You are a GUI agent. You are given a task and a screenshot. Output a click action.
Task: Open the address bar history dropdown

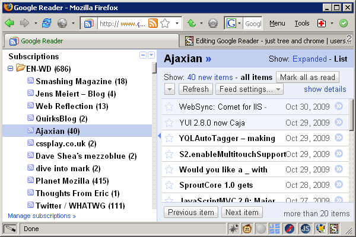coord(177,23)
